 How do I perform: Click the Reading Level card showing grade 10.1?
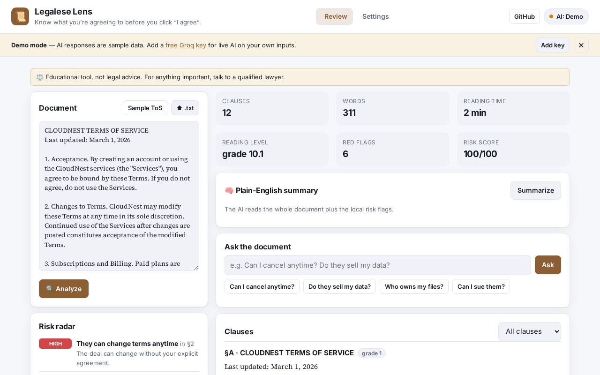tap(272, 150)
